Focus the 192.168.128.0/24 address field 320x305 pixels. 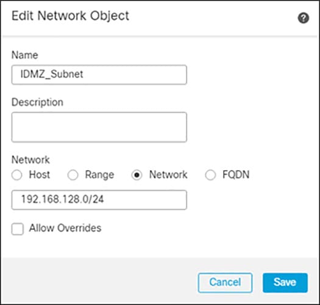tap(99, 200)
